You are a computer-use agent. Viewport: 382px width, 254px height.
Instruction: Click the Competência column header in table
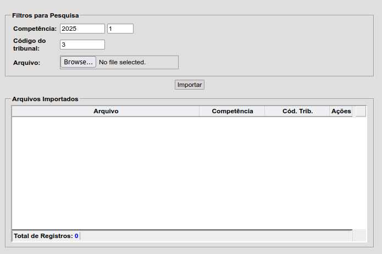(232, 111)
